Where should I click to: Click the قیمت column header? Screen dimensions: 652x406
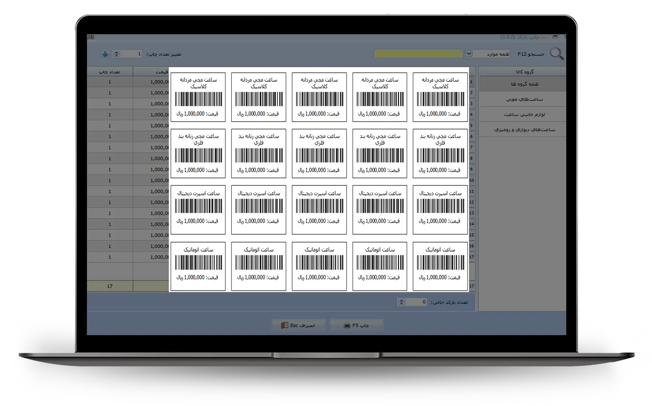[151, 72]
